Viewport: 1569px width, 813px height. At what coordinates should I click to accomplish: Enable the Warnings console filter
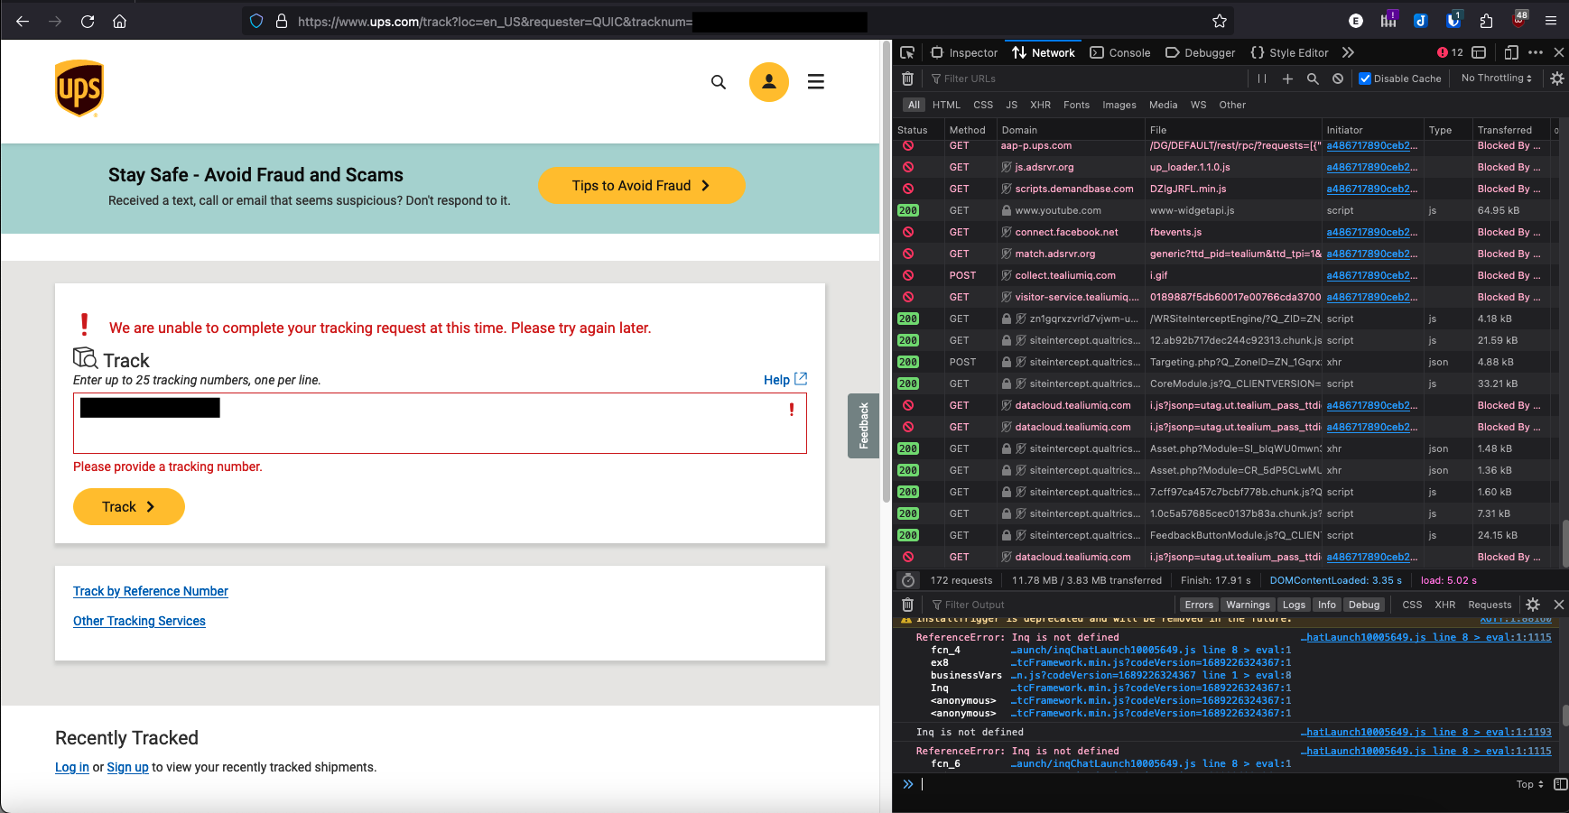(1248, 605)
